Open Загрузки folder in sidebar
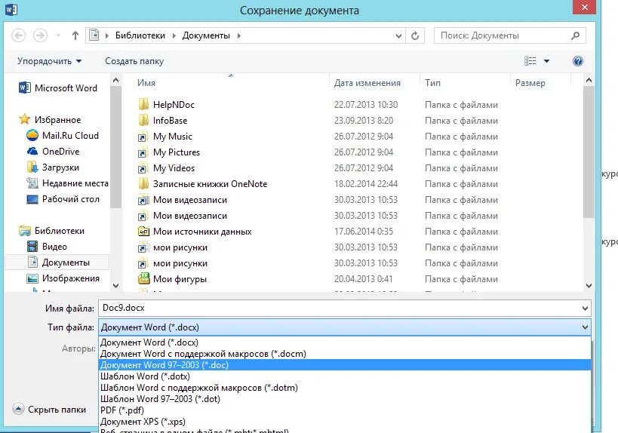This screenshot has width=618, height=433. tap(53, 167)
